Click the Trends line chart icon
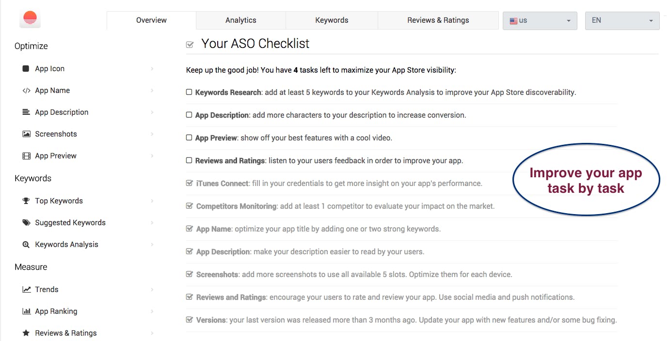Viewport: 670px width, 341px height. 26,290
